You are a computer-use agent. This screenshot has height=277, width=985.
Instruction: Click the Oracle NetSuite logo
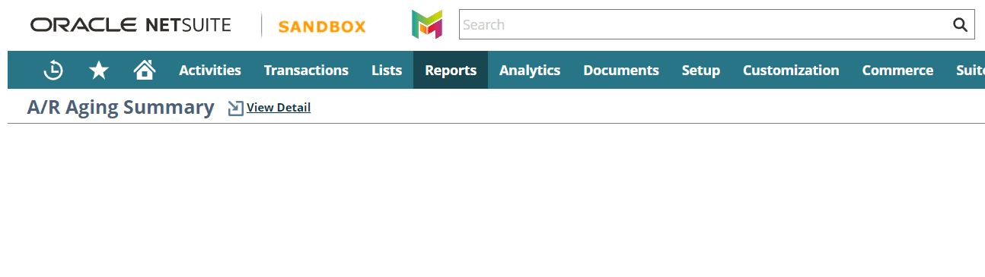pyautogui.click(x=130, y=25)
